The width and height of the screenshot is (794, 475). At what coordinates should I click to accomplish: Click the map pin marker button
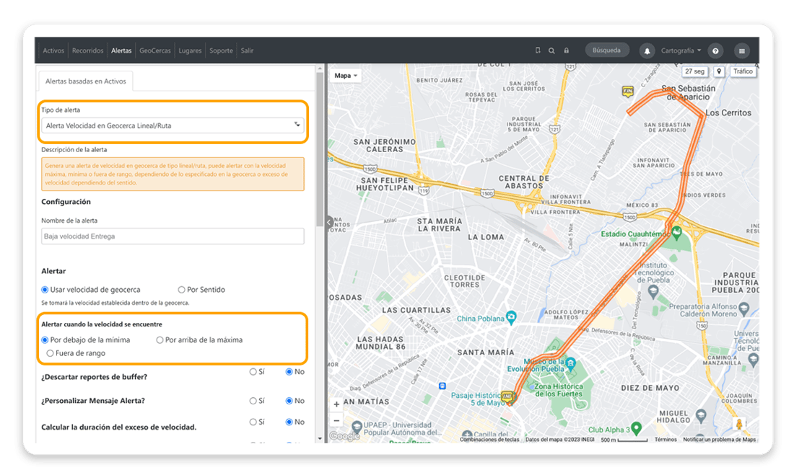pyautogui.click(x=719, y=71)
